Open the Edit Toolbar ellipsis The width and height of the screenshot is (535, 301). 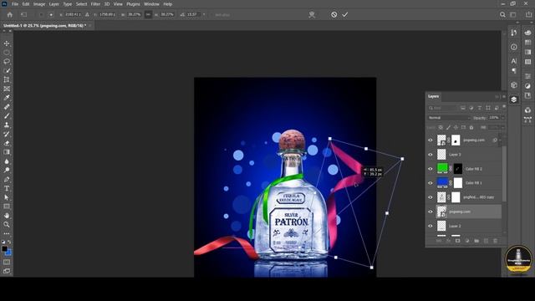pos(7,234)
